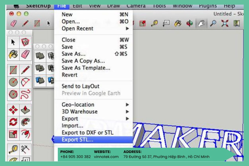249x166 pixels.
Task: Pick the Dimension tool in palette
Action: coord(25,150)
